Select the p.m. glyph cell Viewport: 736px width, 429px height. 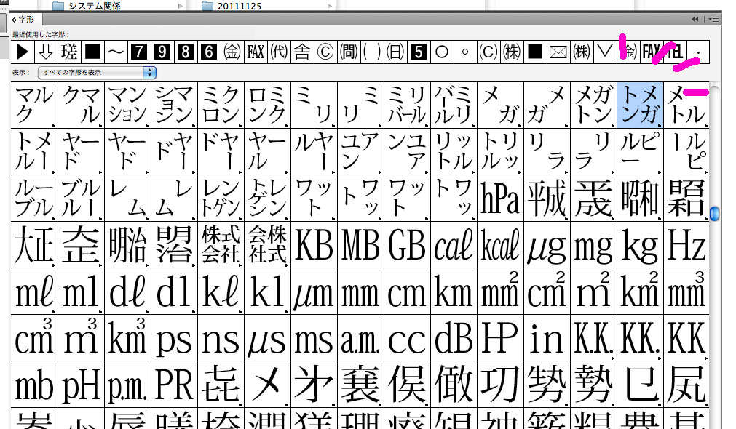pos(127,385)
